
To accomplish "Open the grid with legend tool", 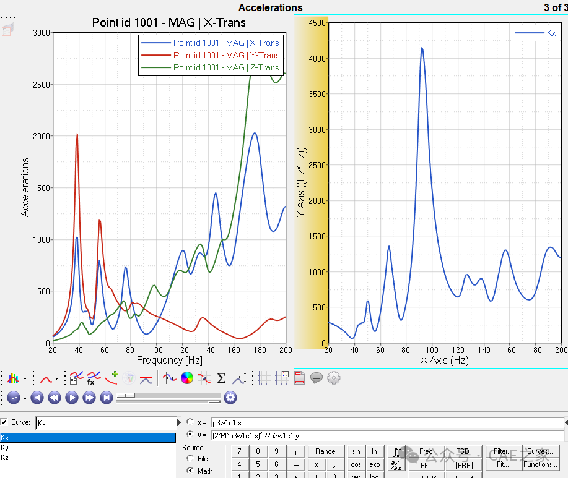I will point(282,378).
